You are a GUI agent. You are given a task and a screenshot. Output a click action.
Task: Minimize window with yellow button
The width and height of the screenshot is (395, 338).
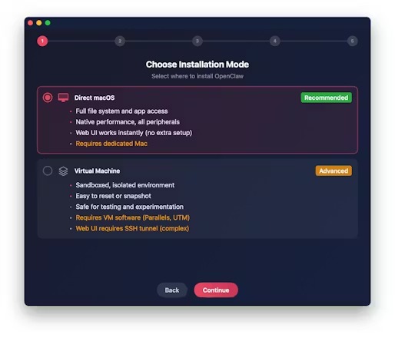click(39, 23)
